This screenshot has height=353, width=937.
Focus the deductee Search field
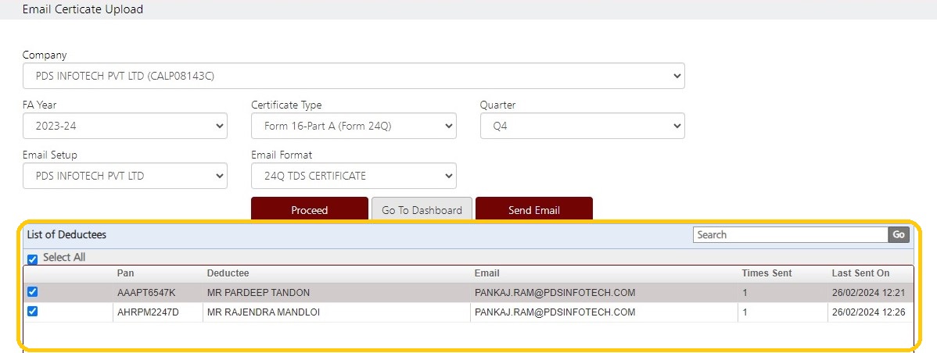click(x=791, y=234)
